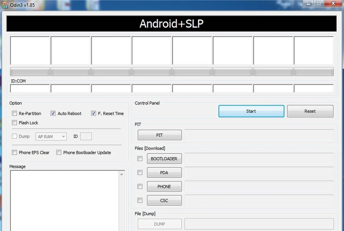The image size is (344, 231).
Task: Click the PHONE file button
Action: coord(164,186)
